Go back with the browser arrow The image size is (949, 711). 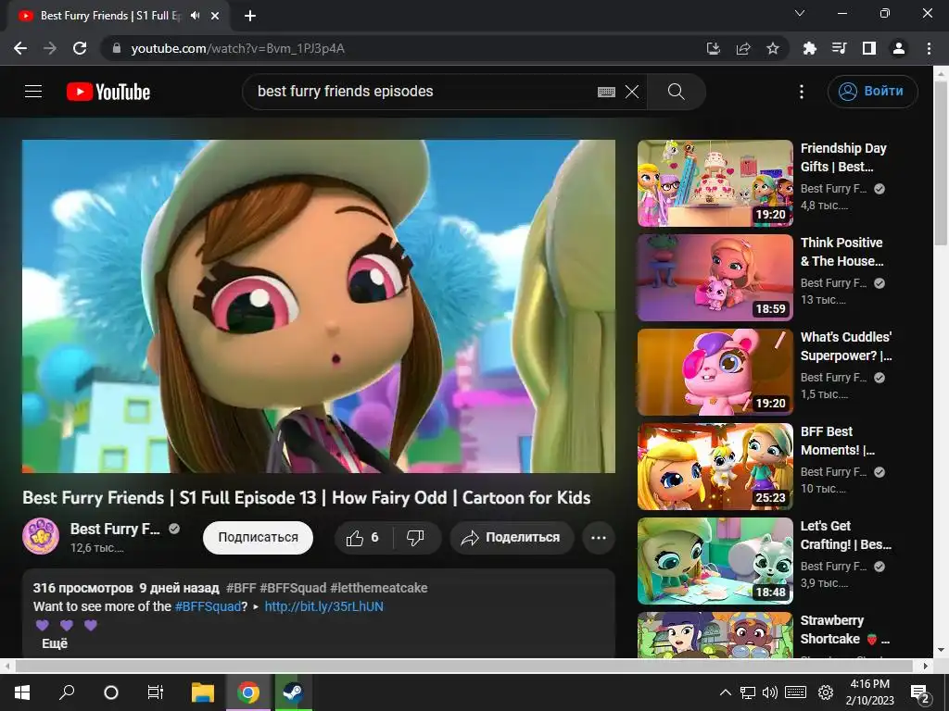tap(20, 48)
